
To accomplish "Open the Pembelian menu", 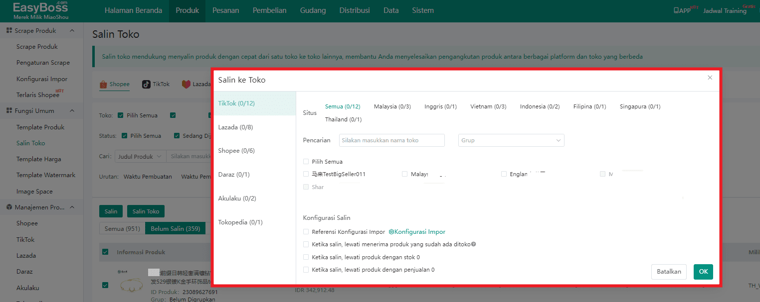I will coord(269,10).
